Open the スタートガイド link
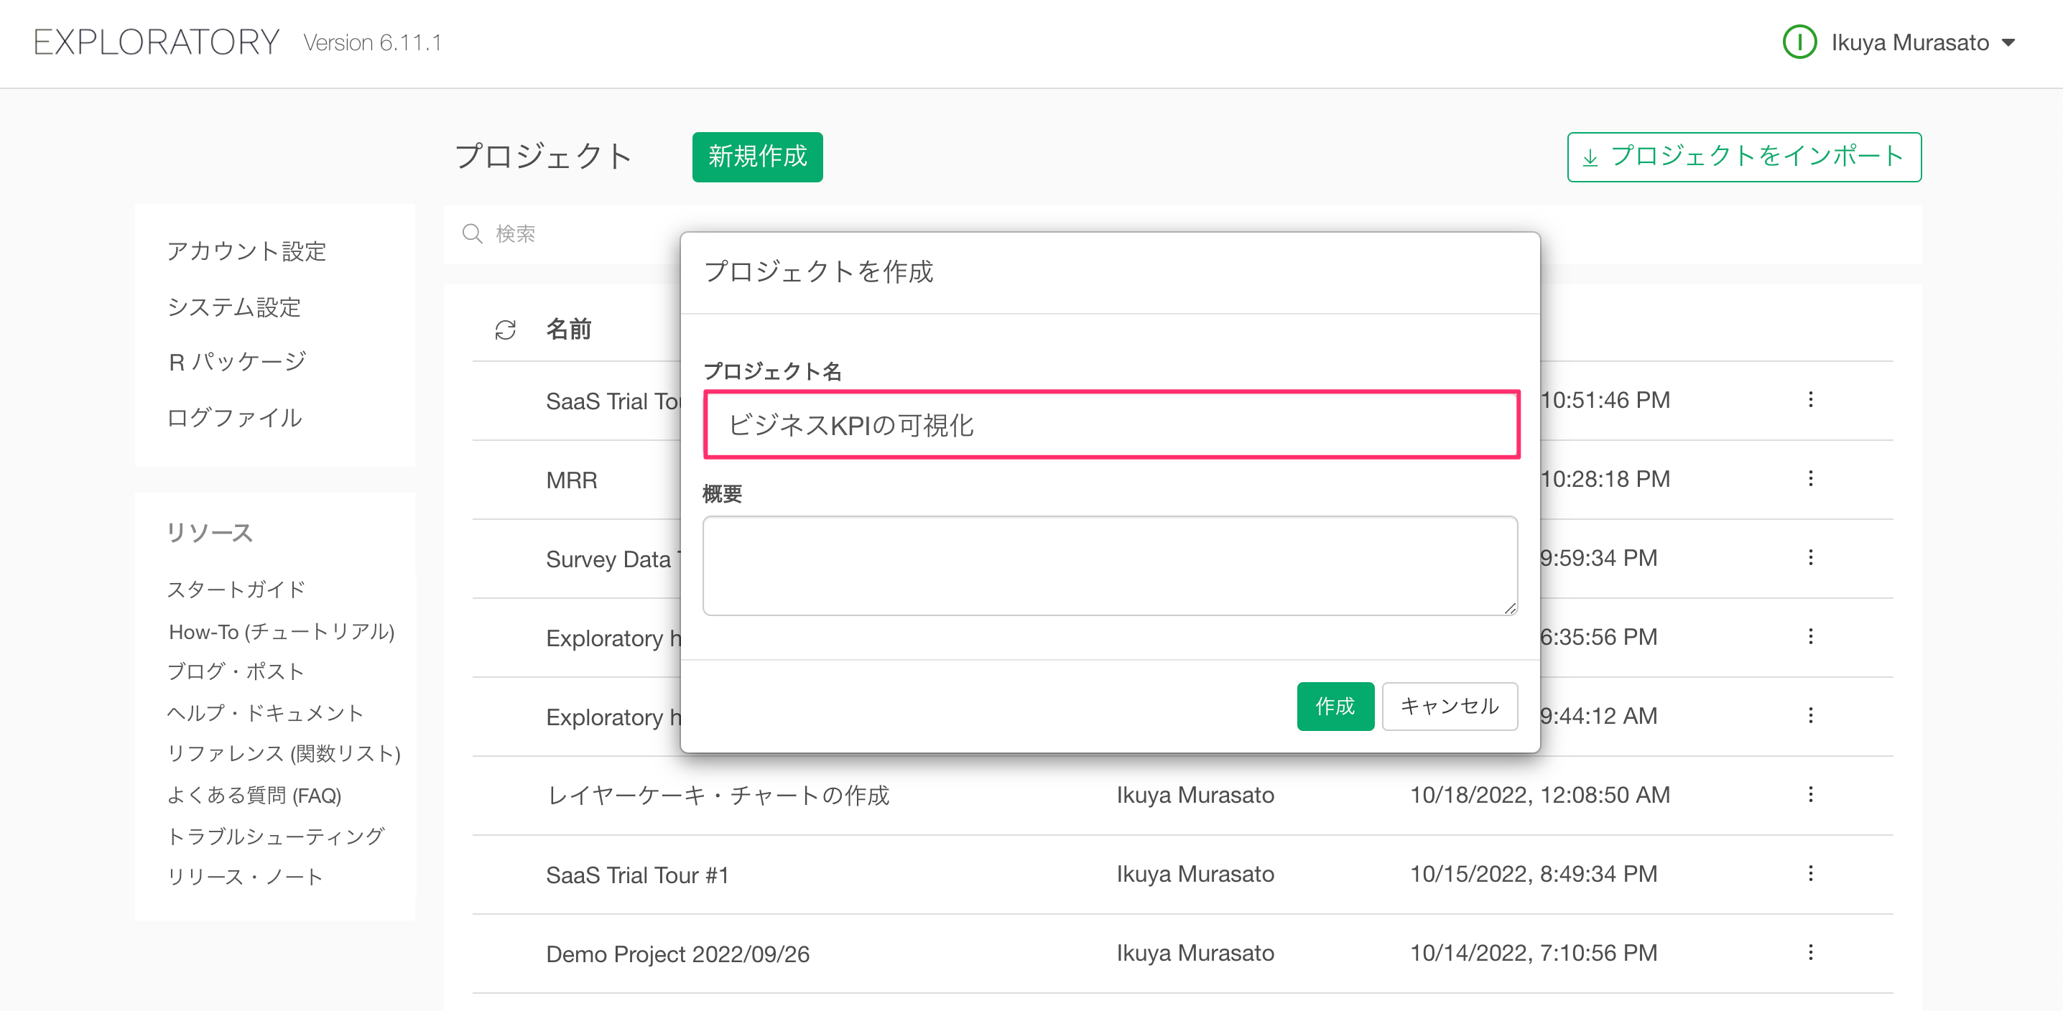This screenshot has height=1011, width=2063. tap(236, 590)
